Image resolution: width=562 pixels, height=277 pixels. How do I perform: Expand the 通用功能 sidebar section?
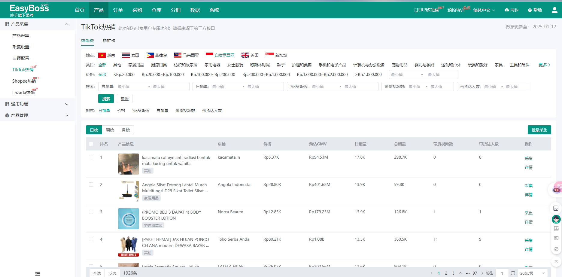pos(37,104)
